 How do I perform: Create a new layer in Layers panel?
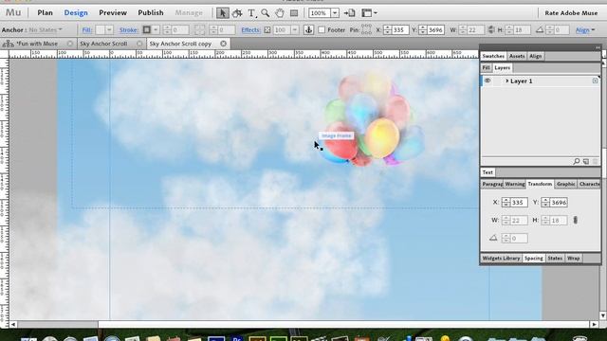tap(586, 161)
